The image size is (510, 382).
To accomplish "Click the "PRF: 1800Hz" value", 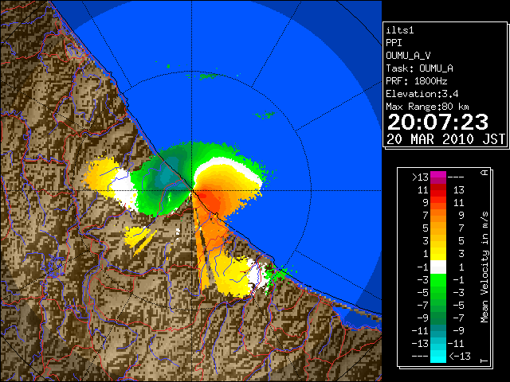I will [417, 81].
